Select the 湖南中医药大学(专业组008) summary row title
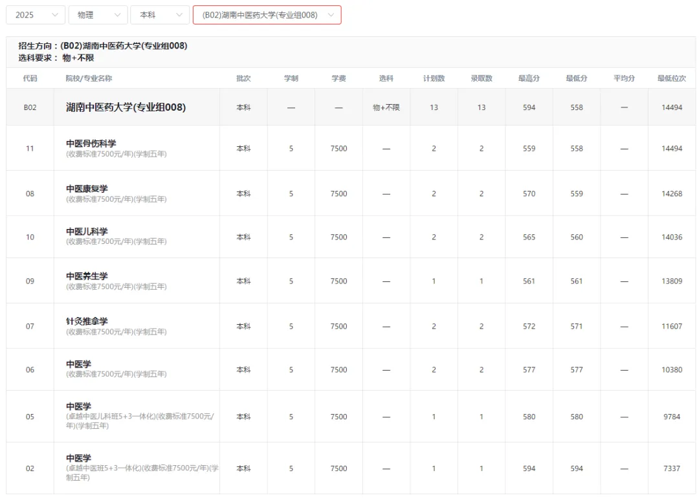Screen dimensions: 699x502 click(x=126, y=107)
